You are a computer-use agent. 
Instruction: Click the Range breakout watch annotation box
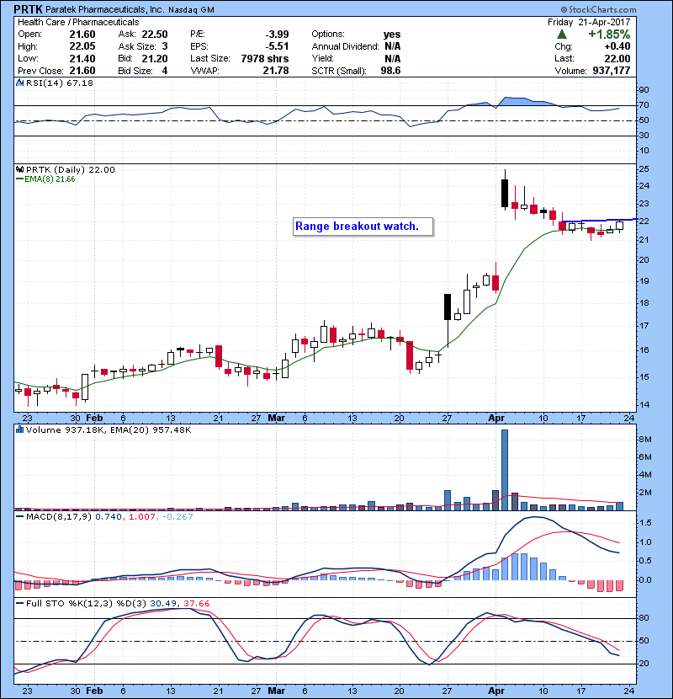[x=363, y=227]
